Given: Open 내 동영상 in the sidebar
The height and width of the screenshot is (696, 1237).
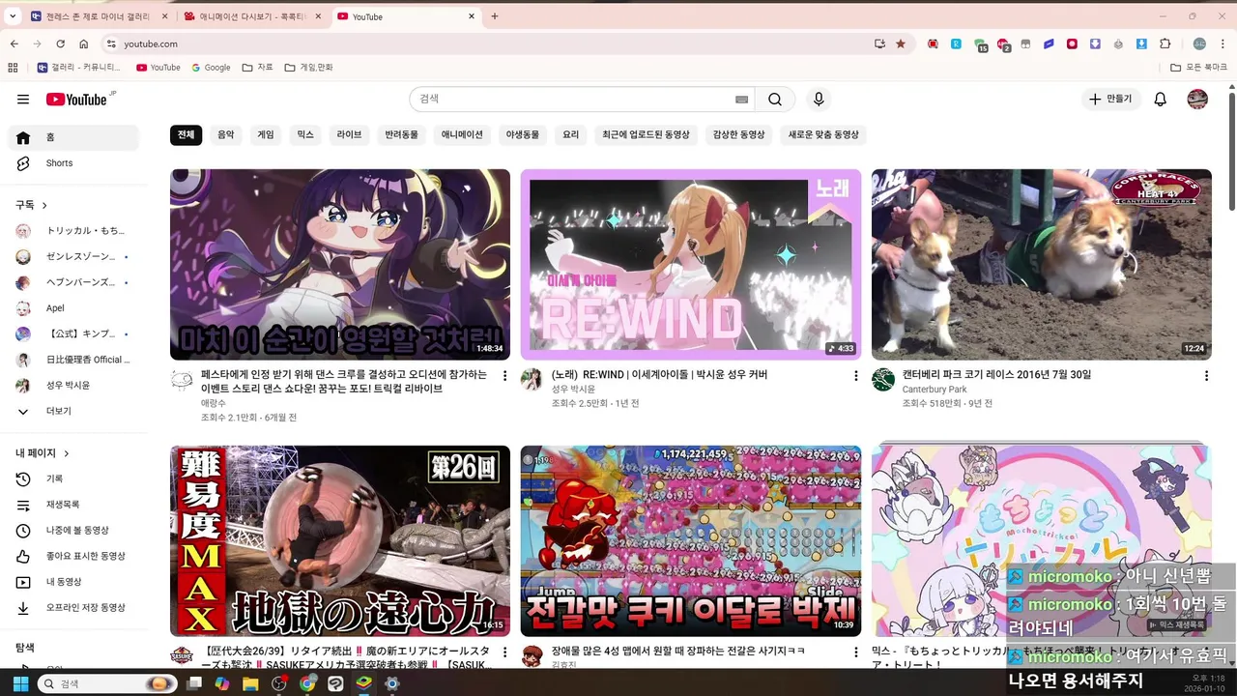Looking at the screenshot, I should [73, 582].
